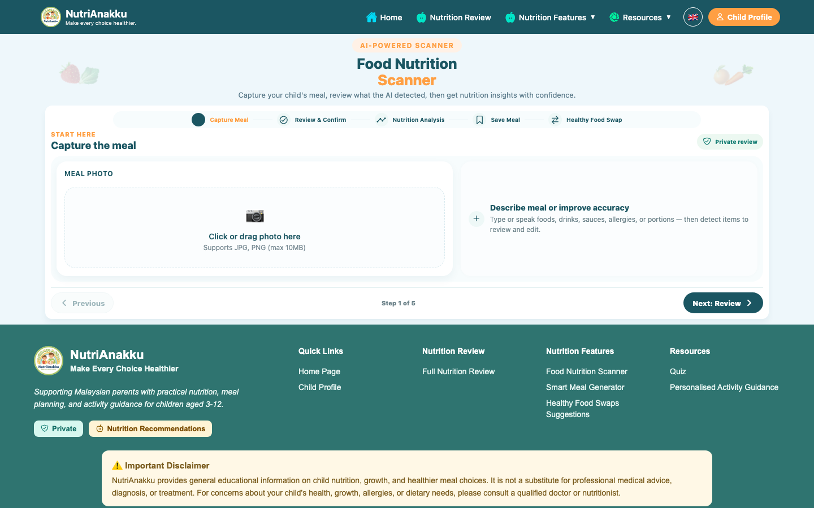
Task: Open the Quiz footer link
Action: (x=678, y=371)
